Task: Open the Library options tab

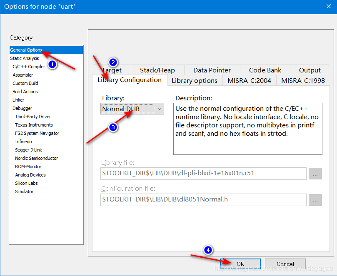Action: tap(195, 80)
